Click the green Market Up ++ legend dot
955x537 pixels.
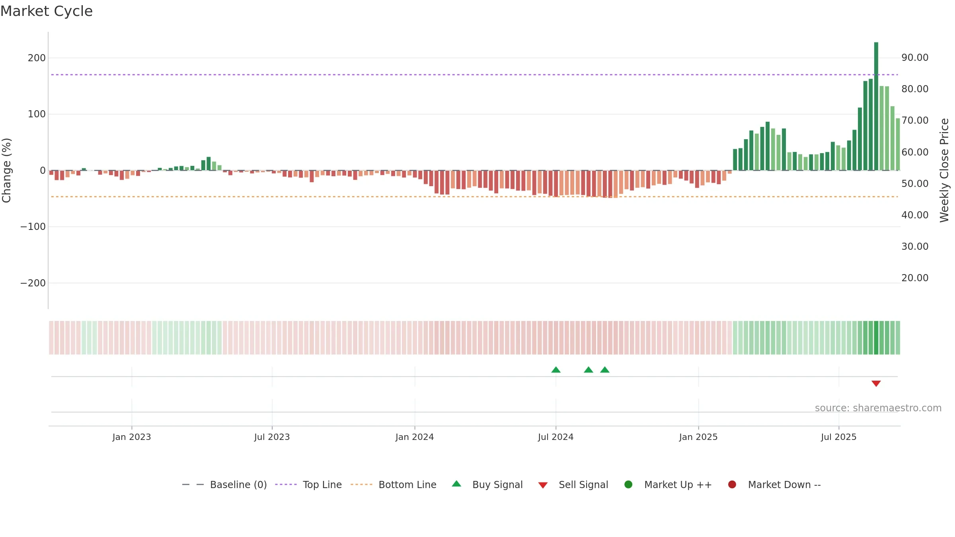(628, 484)
